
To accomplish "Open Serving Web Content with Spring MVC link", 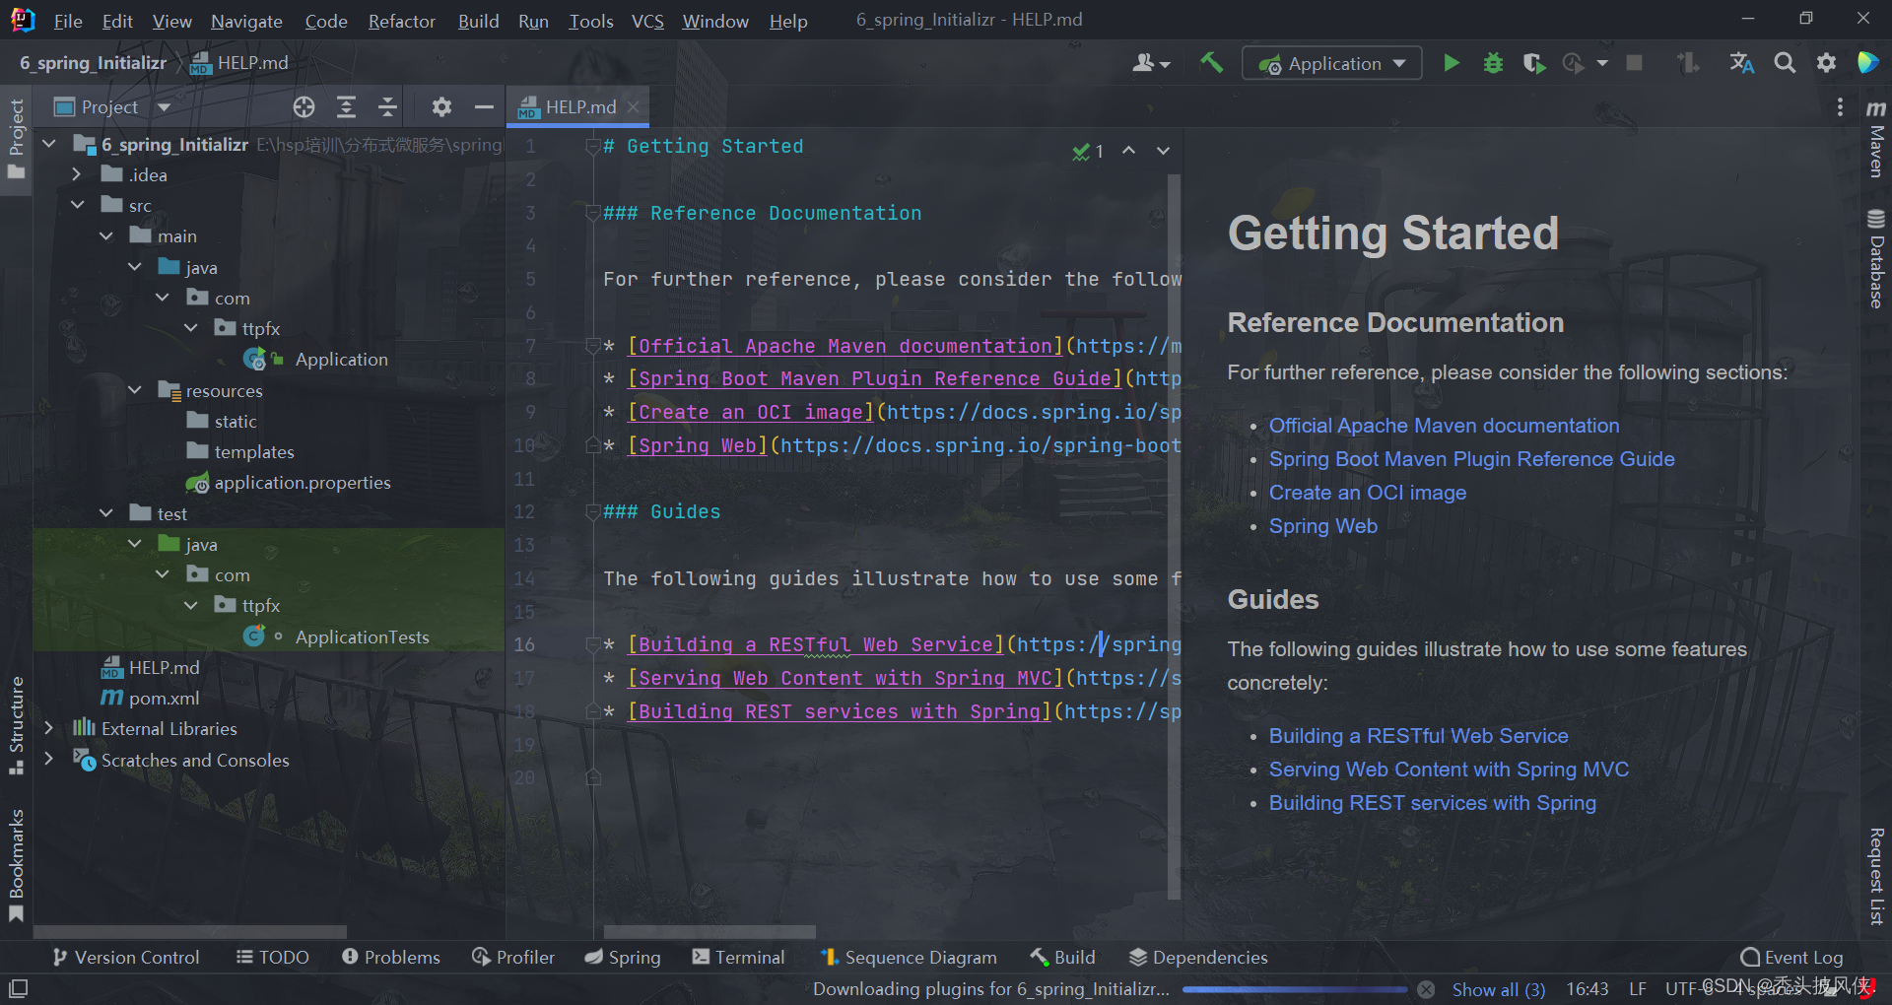I will coord(1449,770).
